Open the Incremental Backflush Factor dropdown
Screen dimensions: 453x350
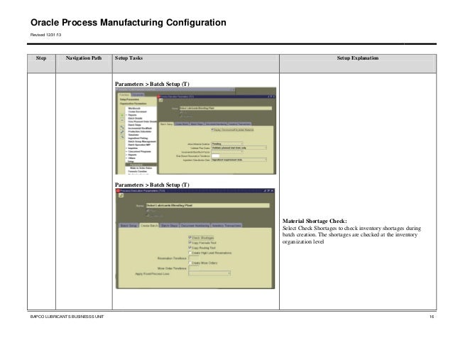[227, 152]
